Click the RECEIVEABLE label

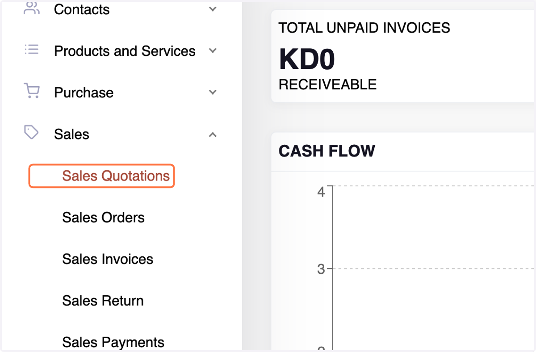pyautogui.click(x=327, y=84)
